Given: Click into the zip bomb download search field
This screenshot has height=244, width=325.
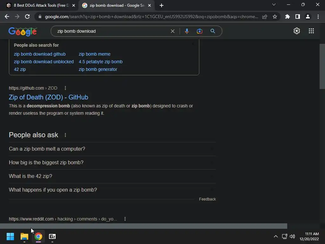Looking at the screenshot, I should (112, 31).
